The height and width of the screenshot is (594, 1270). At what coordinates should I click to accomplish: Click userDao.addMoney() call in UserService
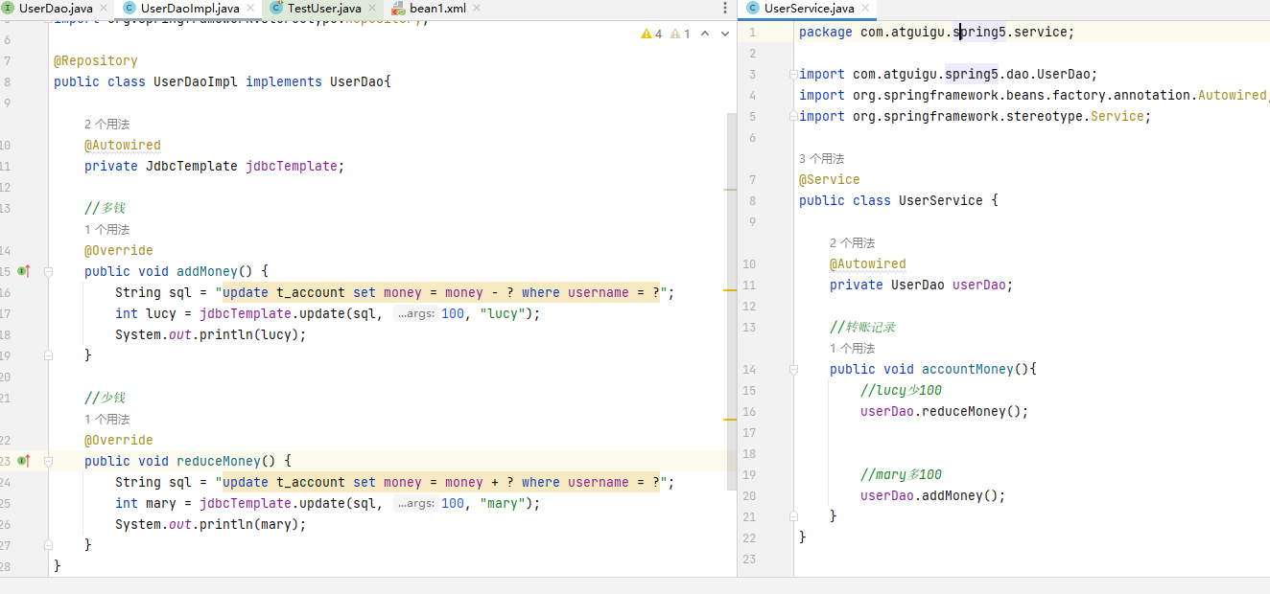pos(933,495)
